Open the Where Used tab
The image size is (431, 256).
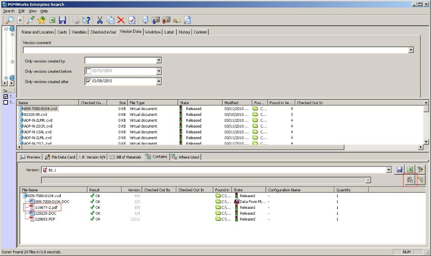(185, 157)
